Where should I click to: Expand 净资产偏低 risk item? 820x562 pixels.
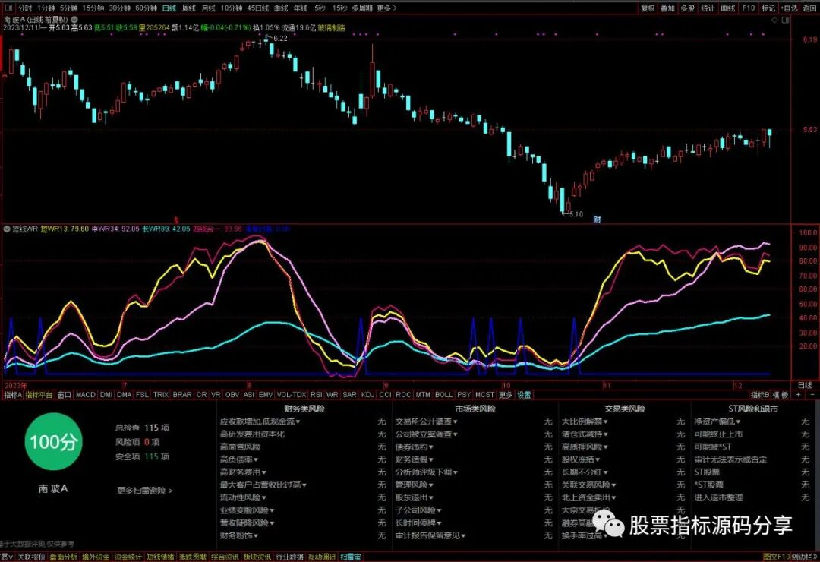pyautogui.click(x=717, y=421)
